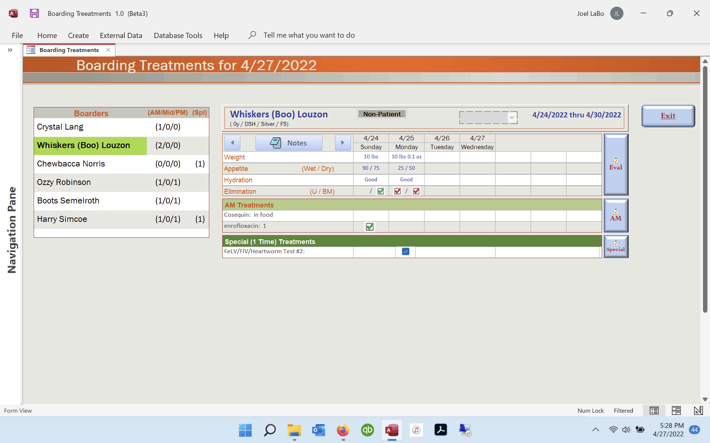Toggle the enrofloxacin checkbox for 4/24
Viewport: 710px width, 443px height.
point(369,227)
